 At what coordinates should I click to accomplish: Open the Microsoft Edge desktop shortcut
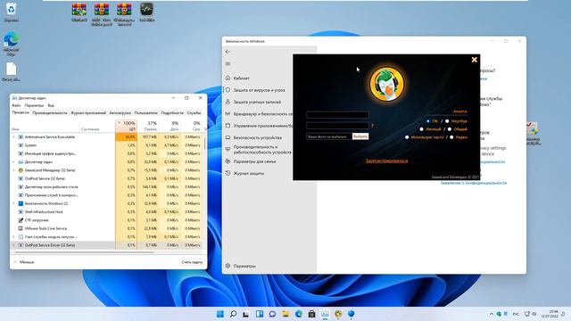pyautogui.click(x=12, y=44)
